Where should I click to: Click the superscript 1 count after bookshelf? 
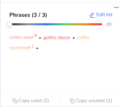click(x=33, y=46)
